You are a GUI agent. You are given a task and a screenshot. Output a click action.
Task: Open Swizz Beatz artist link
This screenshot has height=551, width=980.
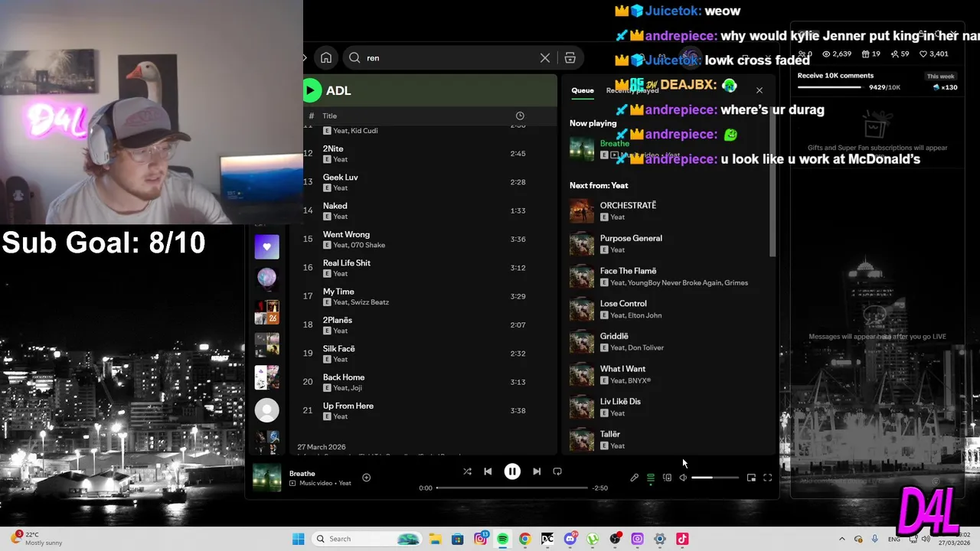pos(370,302)
